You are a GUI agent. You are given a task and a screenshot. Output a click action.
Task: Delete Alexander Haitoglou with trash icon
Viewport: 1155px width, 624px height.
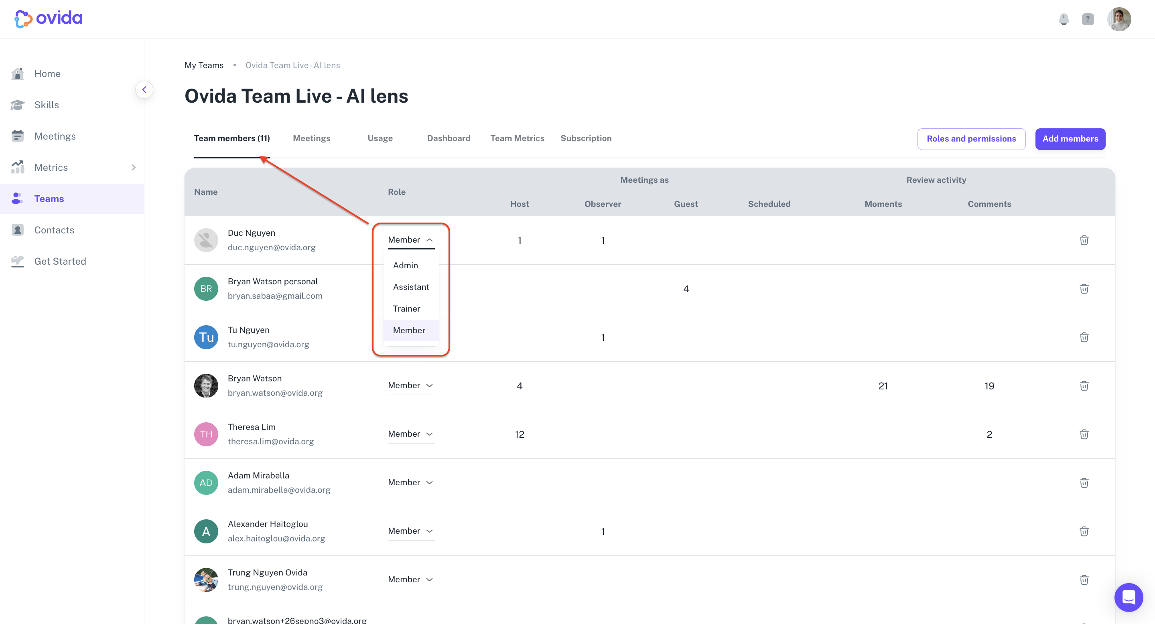coord(1084,531)
